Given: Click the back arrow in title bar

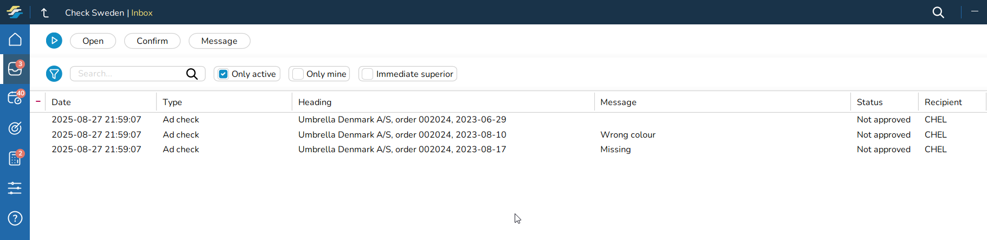Looking at the screenshot, I should [45, 12].
